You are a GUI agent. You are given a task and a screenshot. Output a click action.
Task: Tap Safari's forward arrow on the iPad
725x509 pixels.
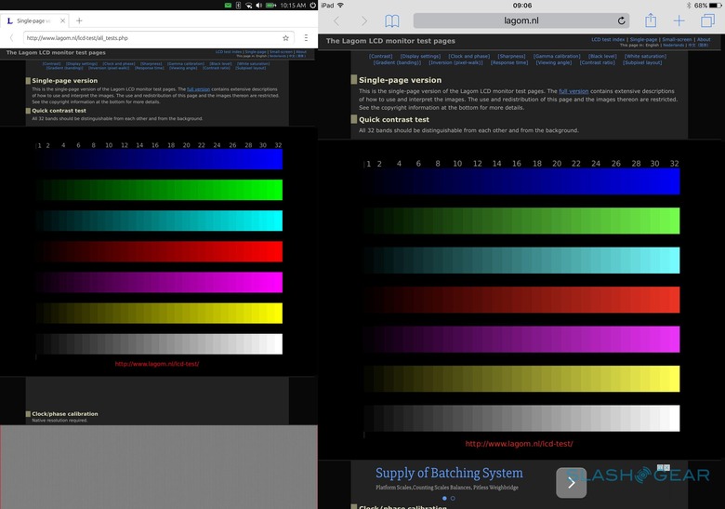pos(364,20)
